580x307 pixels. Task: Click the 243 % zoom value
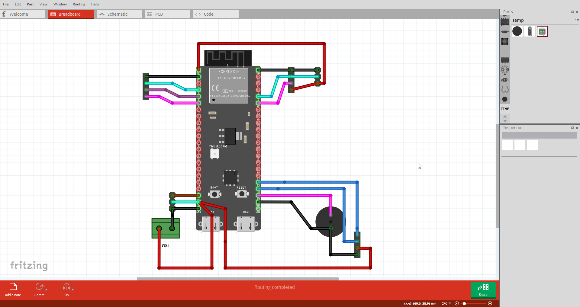pos(446,303)
